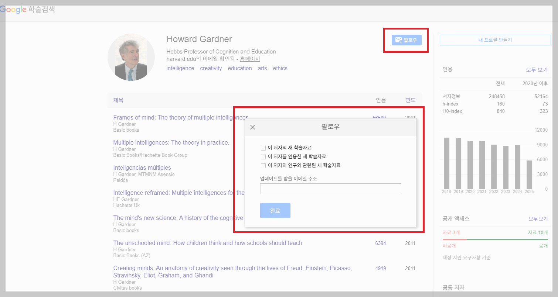Select the creativity interest tag
This screenshot has width=558, height=297.
[211, 68]
